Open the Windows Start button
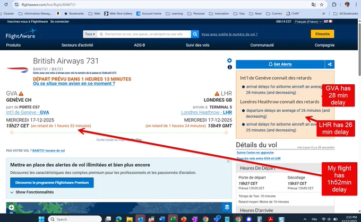This screenshot has height=222, width=361. pyautogui.click(x=41, y=219)
